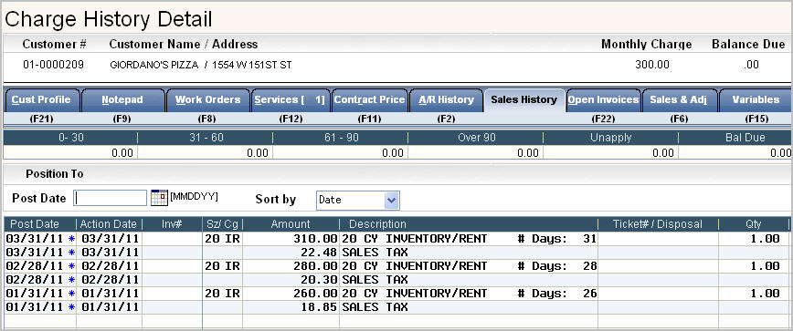This screenshot has width=793, height=331.
Task: Click the Bal Due aging header
Action: 745,138
